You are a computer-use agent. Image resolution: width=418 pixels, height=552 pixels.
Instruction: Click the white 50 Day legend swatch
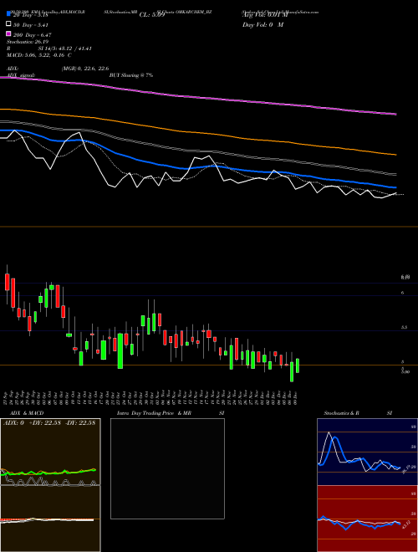pyautogui.click(x=8, y=24)
